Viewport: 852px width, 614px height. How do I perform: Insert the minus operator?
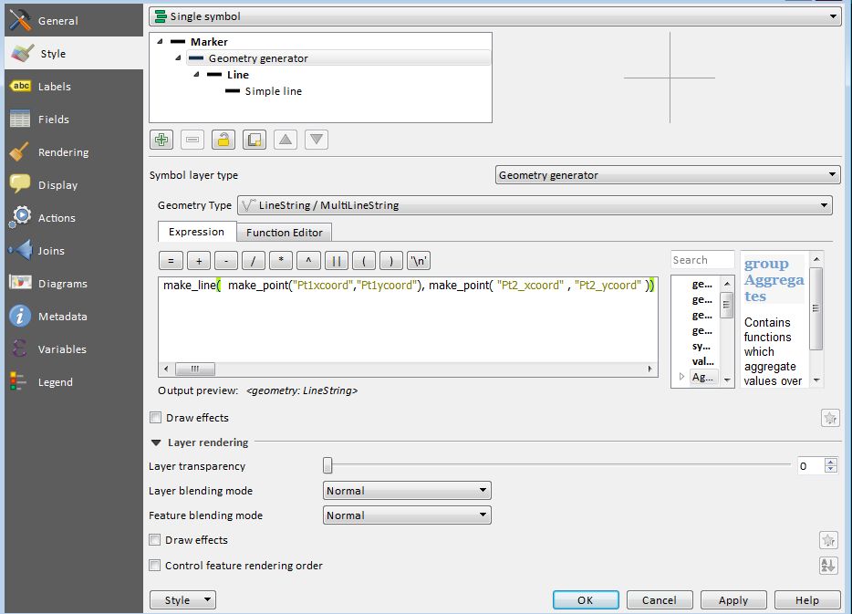tap(226, 261)
